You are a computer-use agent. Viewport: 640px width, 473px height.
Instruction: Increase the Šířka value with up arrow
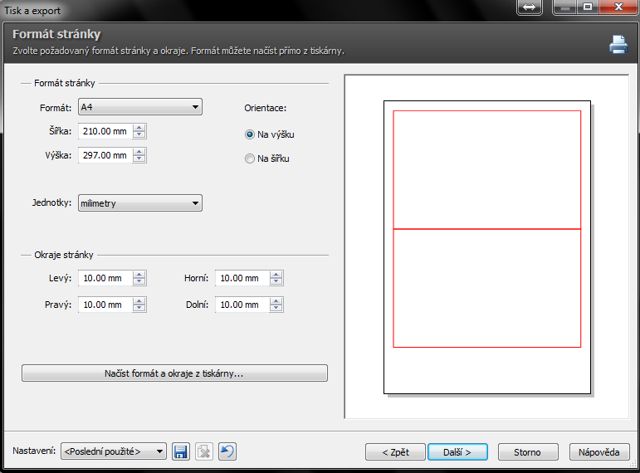[139, 128]
